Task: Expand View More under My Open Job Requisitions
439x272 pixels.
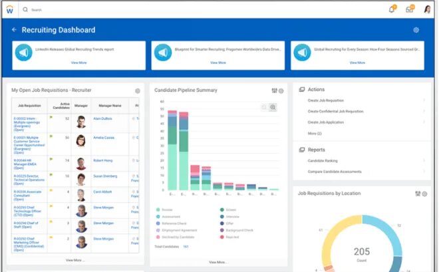Action: tap(75, 260)
